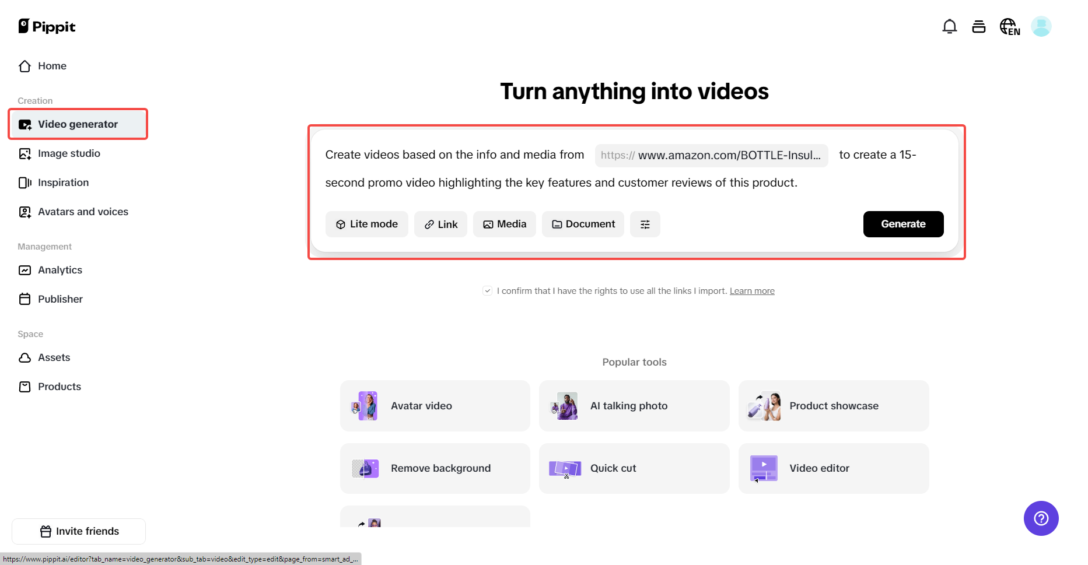Open the Quick cut card

pyautogui.click(x=634, y=468)
